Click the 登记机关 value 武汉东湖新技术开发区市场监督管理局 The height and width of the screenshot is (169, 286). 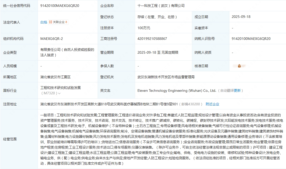[166, 77]
